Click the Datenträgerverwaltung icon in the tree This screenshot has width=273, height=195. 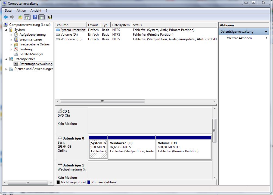click(x=16, y=64)
